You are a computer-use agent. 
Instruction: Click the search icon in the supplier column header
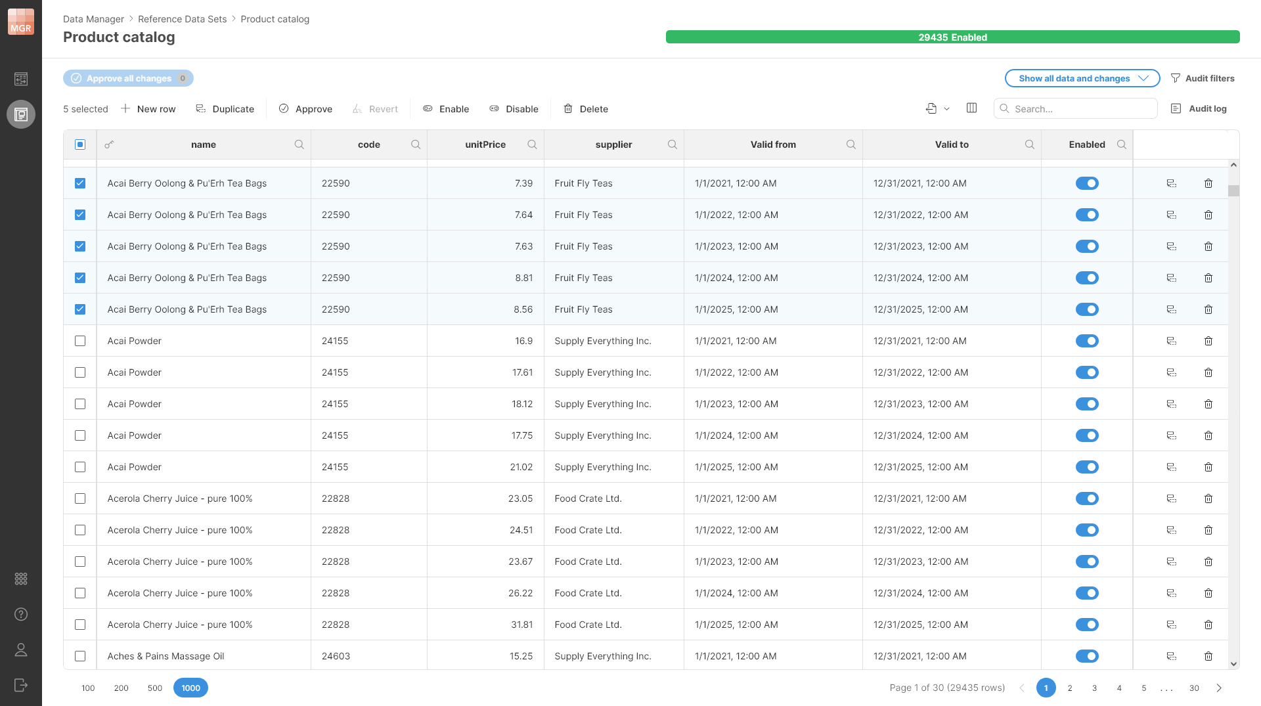pyautogui.click(x=673, y=144)
